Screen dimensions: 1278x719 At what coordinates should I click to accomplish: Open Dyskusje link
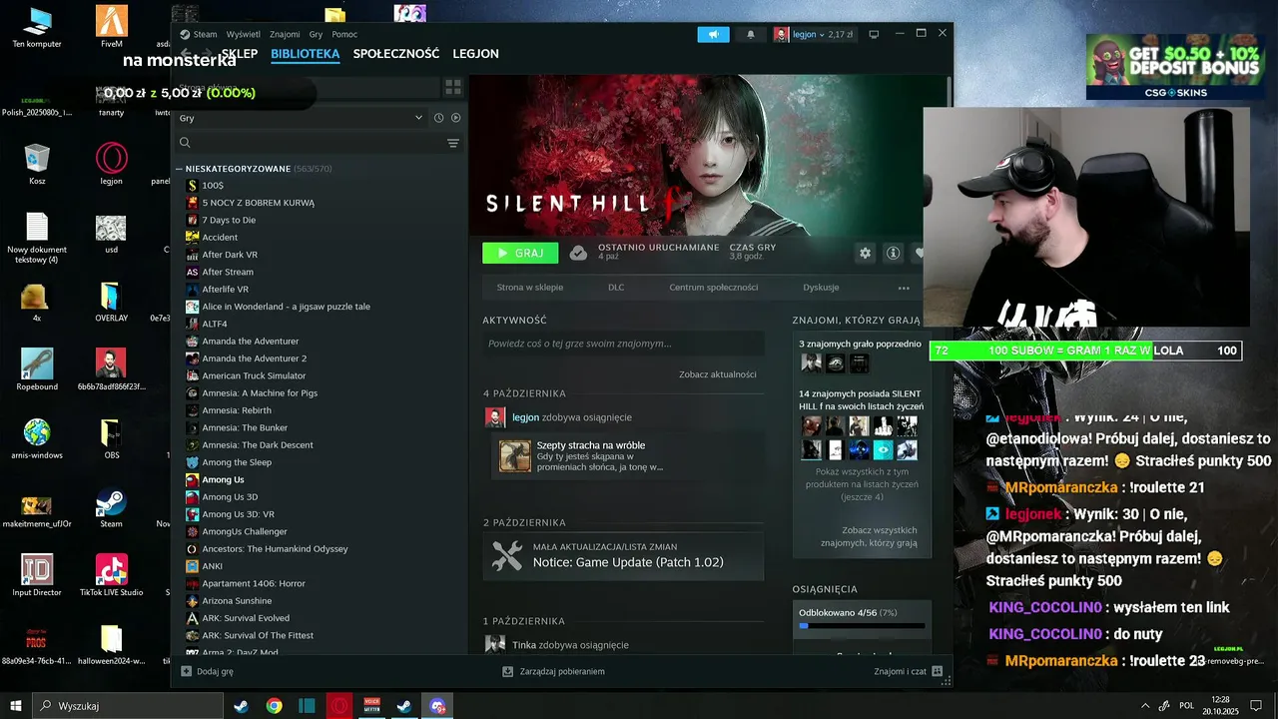pyautogui.click(x=821, y=288)
